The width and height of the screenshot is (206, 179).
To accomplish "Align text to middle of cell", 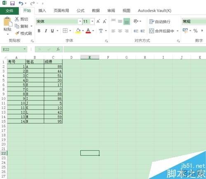I will 120,21.
